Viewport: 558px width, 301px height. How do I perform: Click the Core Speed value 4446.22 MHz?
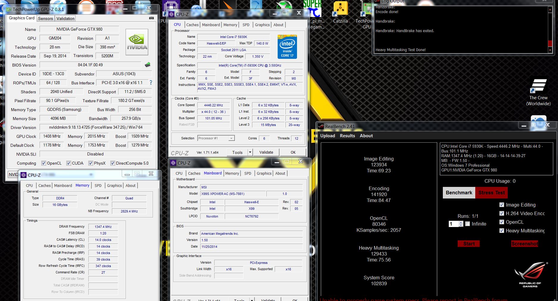pos(213,105)
